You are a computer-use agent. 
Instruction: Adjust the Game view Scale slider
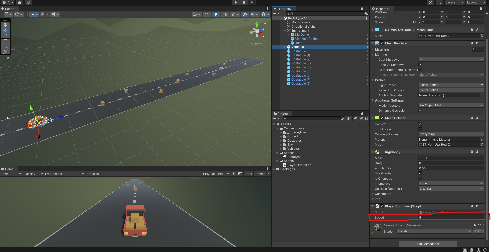pos(98,174)
